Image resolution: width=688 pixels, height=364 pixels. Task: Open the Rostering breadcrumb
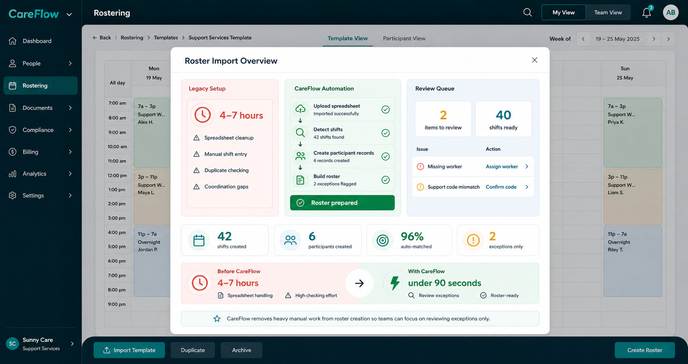tap(132, 38)
